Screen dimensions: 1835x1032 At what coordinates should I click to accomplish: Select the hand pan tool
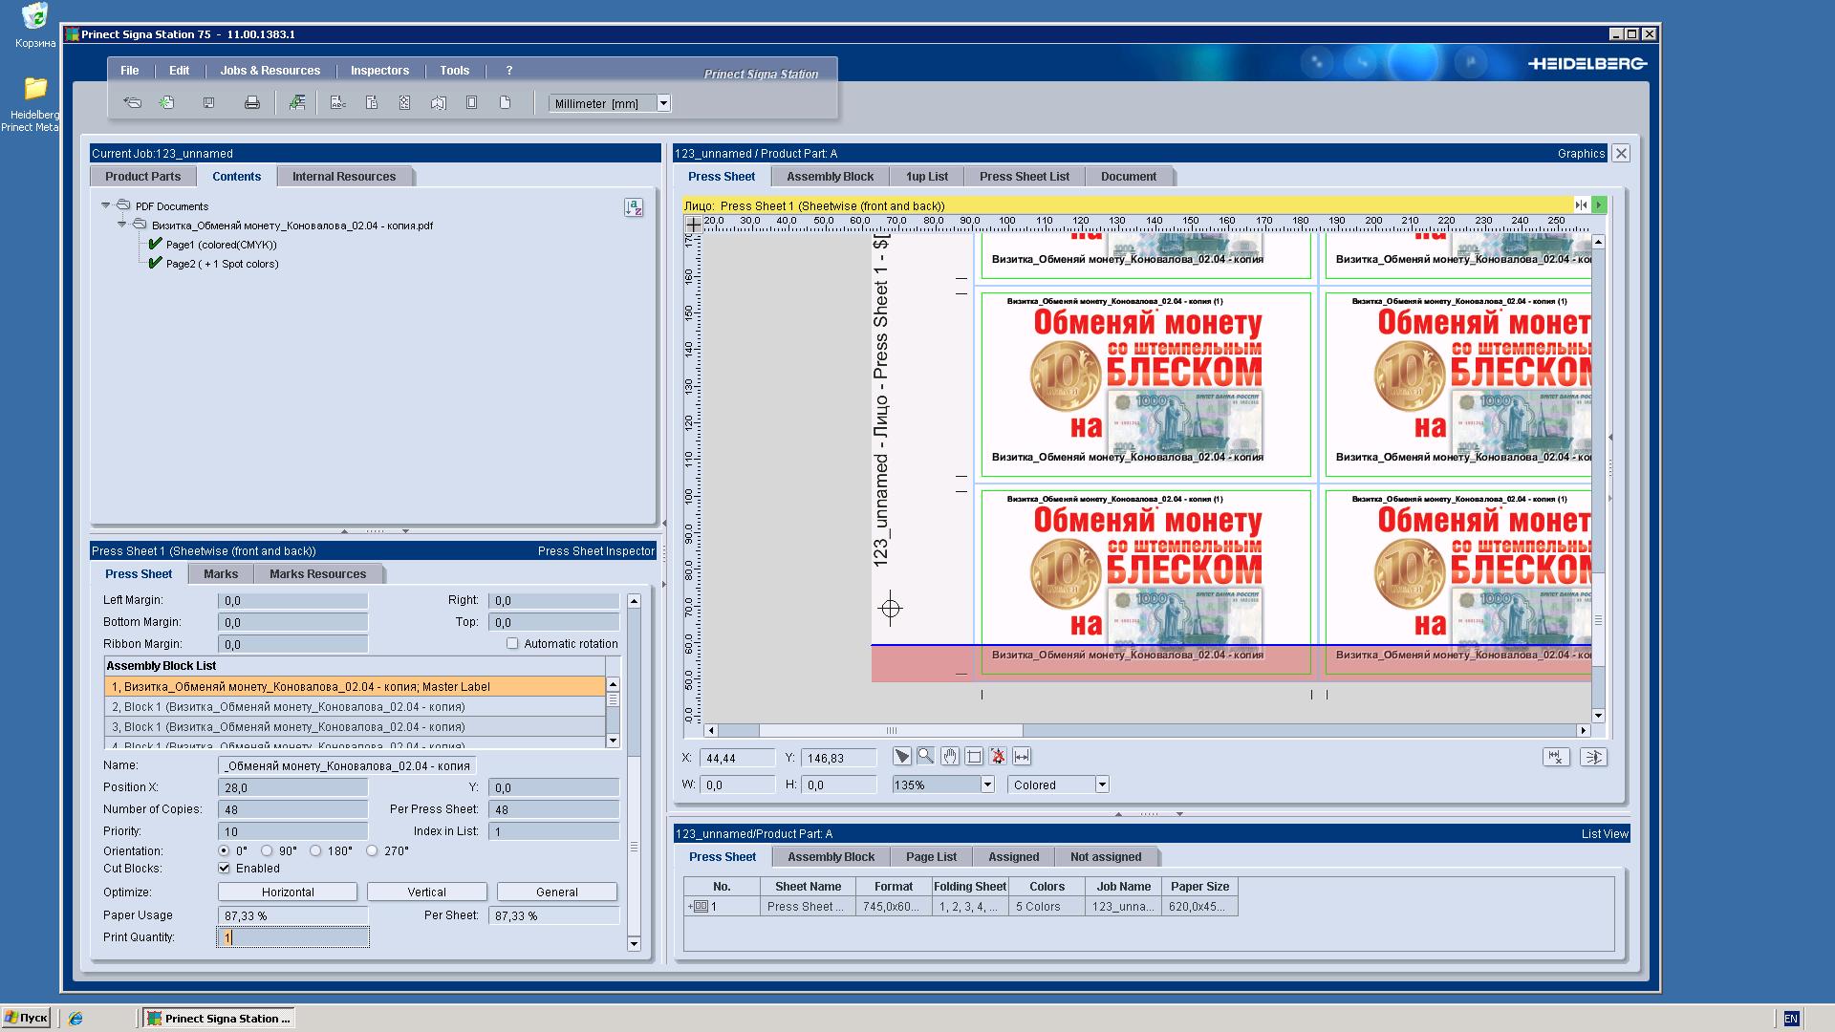(949, 757)
